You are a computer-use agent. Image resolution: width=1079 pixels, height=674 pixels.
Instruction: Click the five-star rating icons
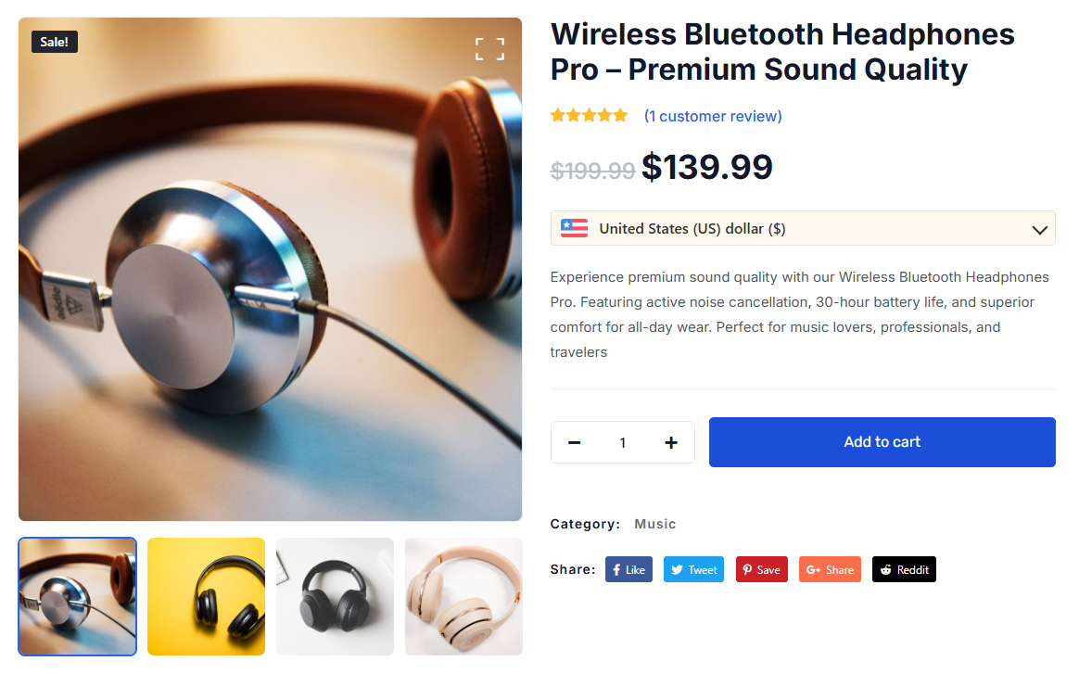click(x=589, y=116)
